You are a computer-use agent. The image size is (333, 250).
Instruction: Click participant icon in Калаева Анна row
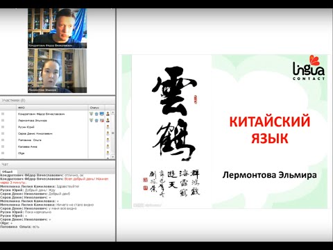pyautogui.click(x=108, y=147)
